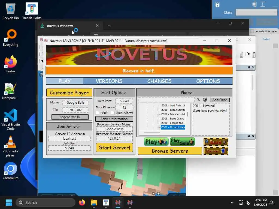Click the hazard-striped Server button
Image resolution: width=279 pixels, height=209 pixels.
point(216,151)
